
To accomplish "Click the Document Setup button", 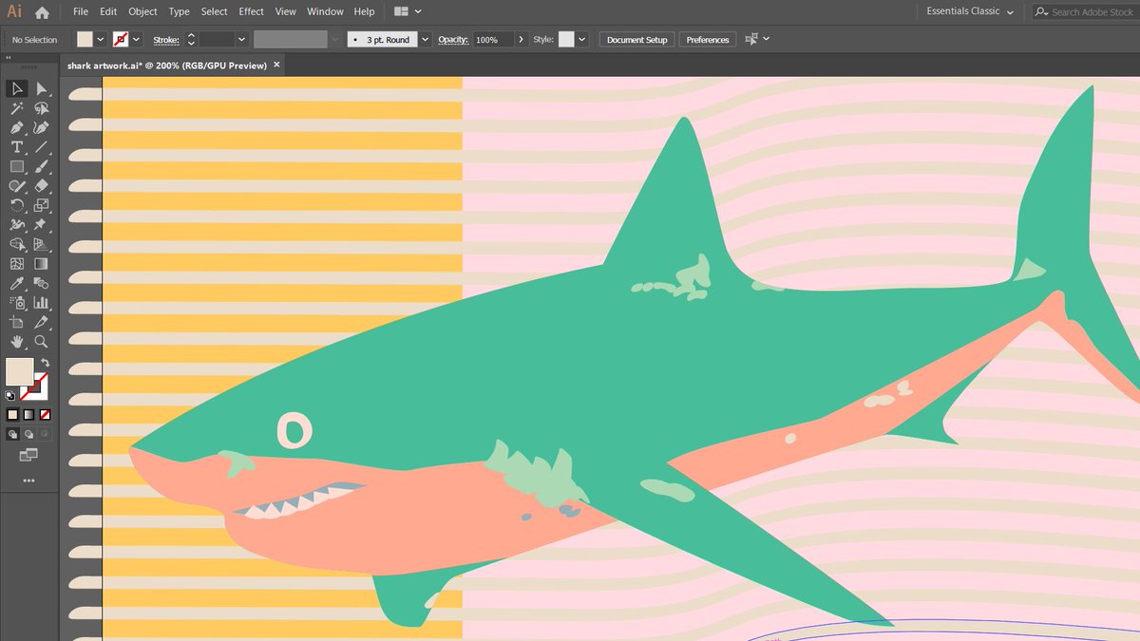I will (637, 40).
